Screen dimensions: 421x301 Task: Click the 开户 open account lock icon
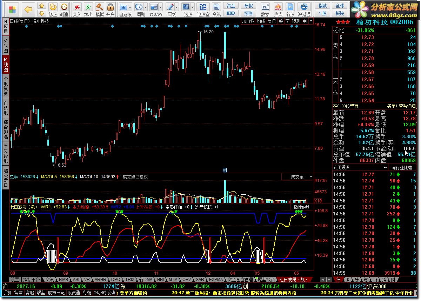pos(111,9)
